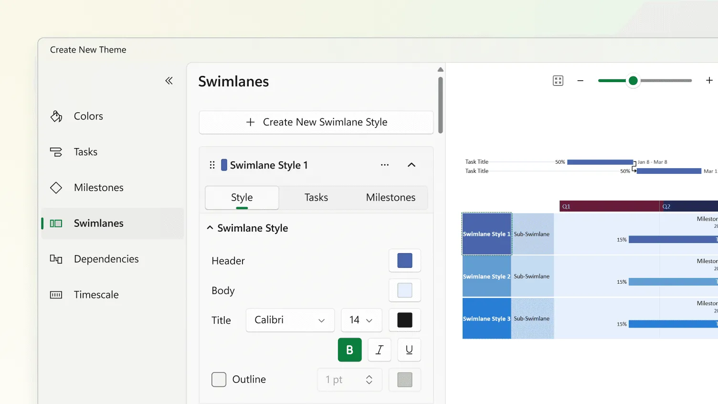
Task: Click the fit-to-screen preview icon
Action: pyautogui.click(x=558, y=81)
